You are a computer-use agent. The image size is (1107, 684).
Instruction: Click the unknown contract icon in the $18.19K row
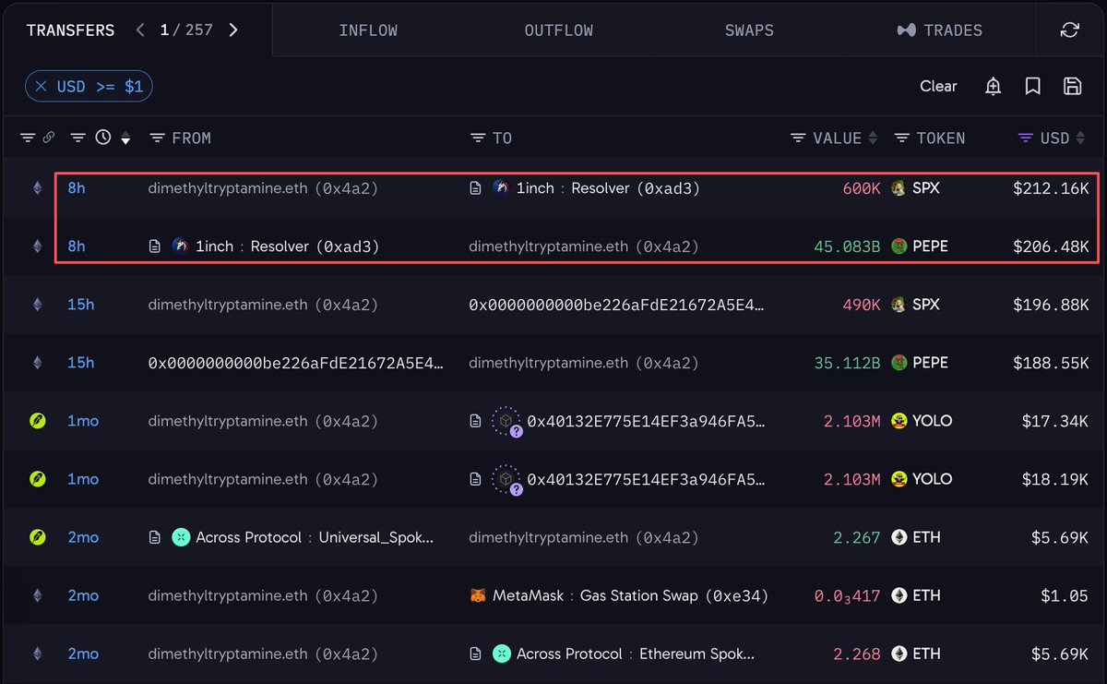click(506, 480)
